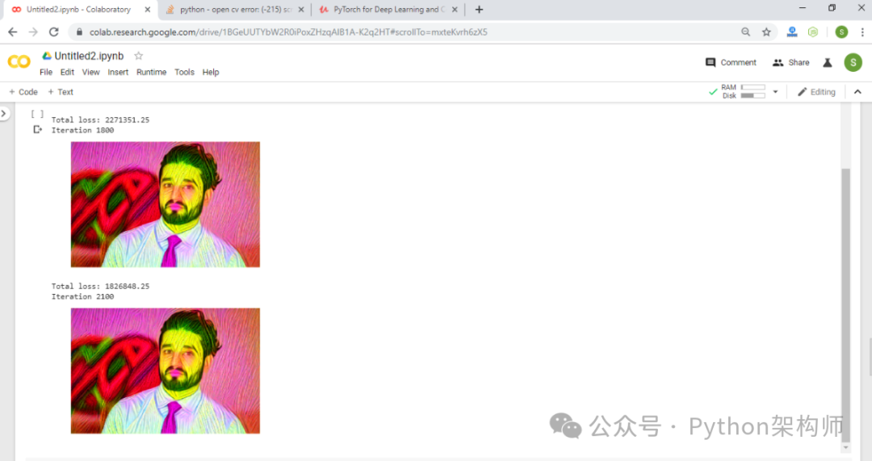
Task: Run the cell via the bracket icon
Action: point(36,114)
